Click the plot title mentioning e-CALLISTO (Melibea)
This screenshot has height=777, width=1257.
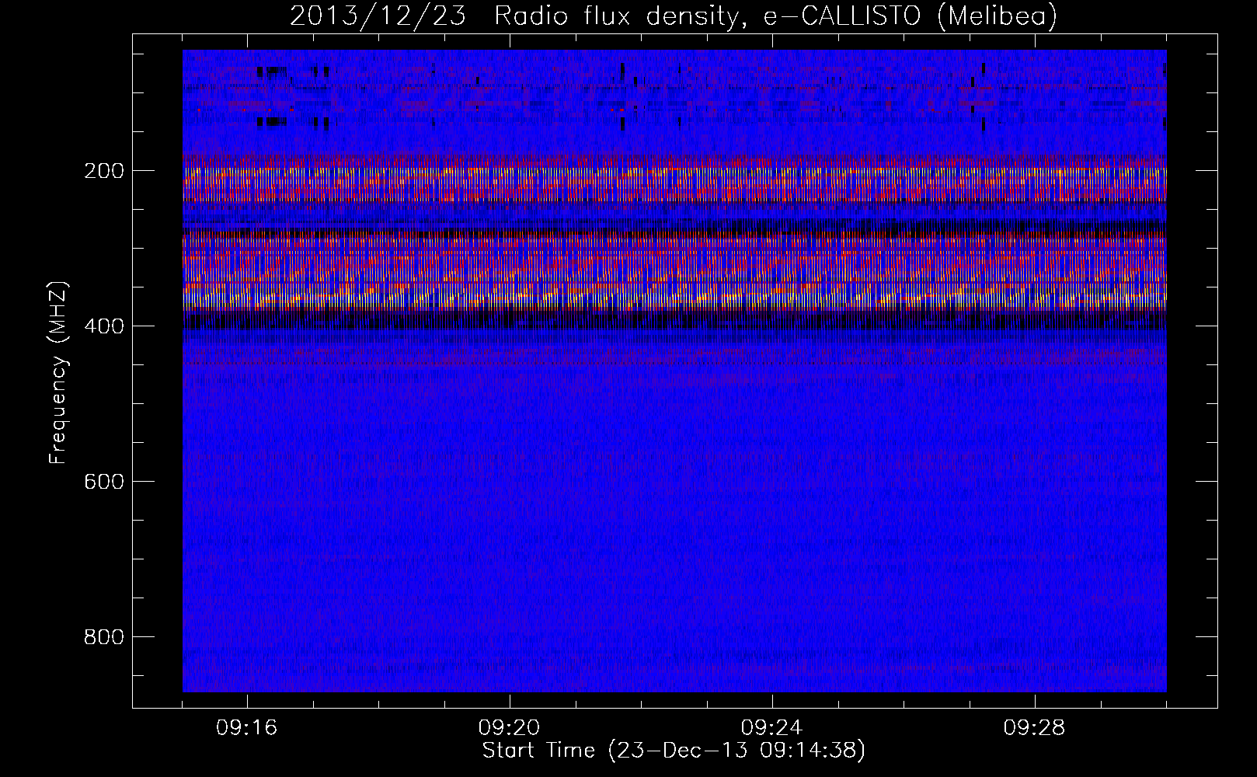(674, 16)
